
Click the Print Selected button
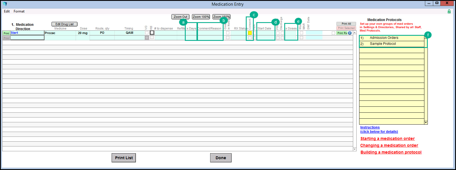[346, 28]
